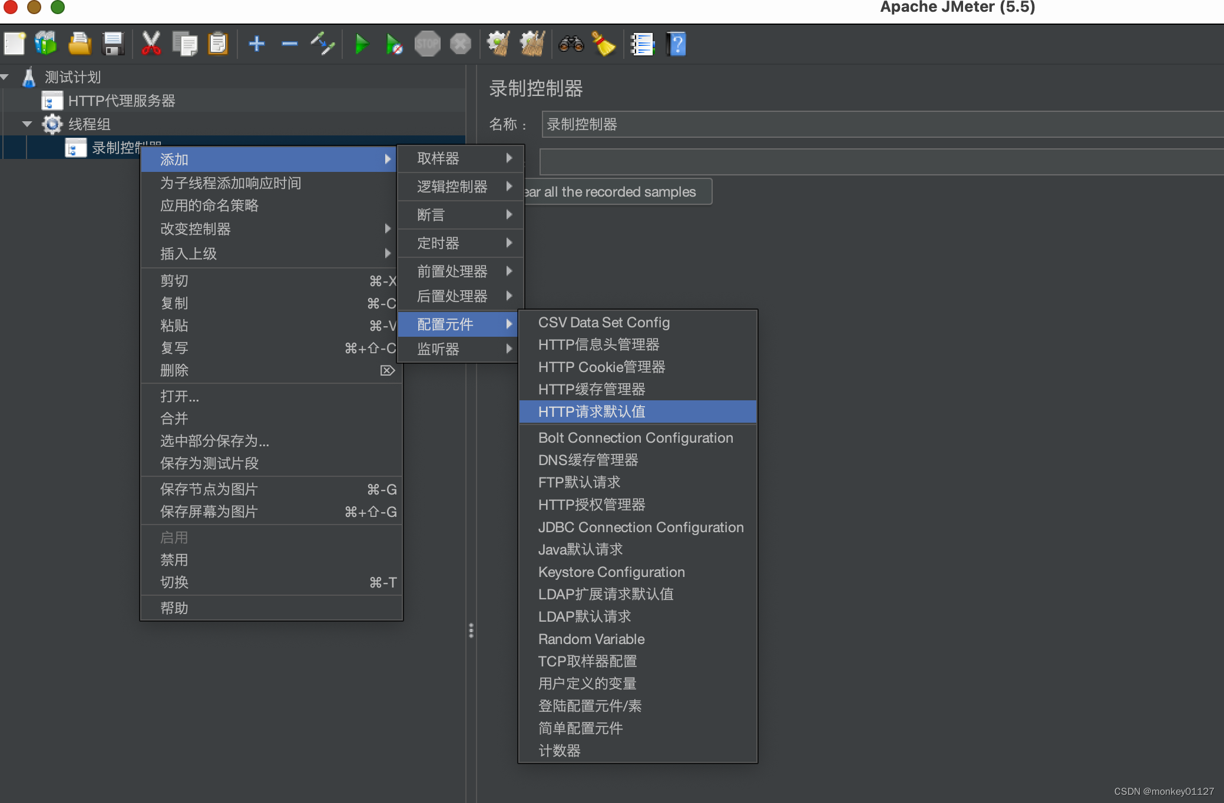1224x803 pixels.
Task: Select Keystore Configuration menu item
Action: click(638, 572)
